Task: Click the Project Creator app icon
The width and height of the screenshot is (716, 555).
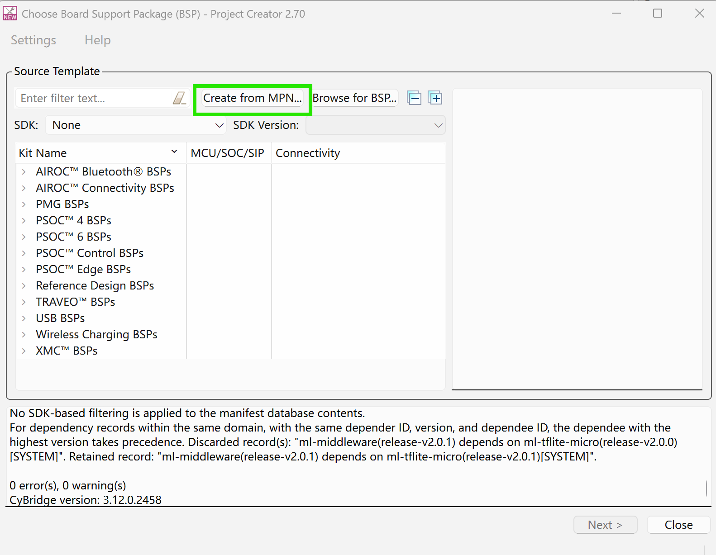Action: 10,14
